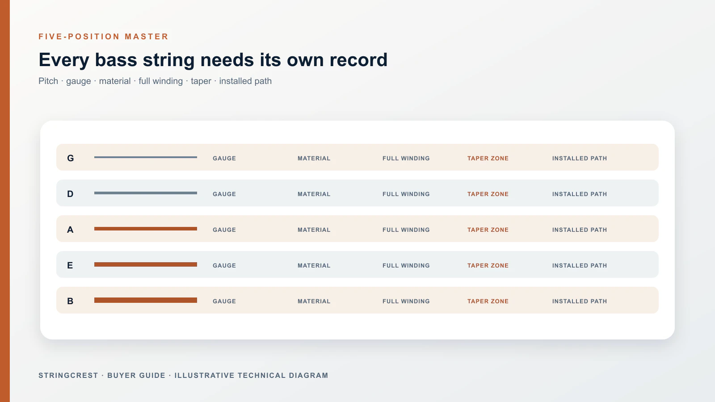
Task: Click the thin gray G string line
Action: [x=146, y=157]
